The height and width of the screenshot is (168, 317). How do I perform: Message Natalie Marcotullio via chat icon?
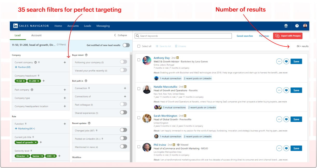coord(286,90)
